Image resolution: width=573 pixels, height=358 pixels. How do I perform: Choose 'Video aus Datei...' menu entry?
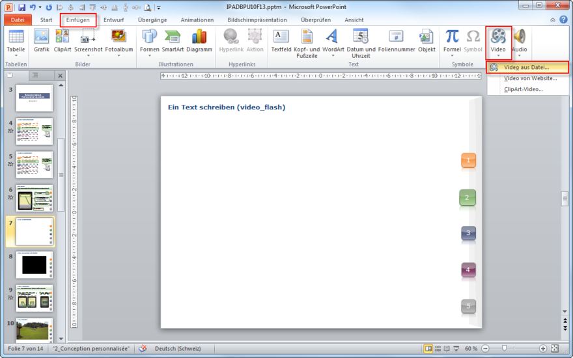(526, 67)
